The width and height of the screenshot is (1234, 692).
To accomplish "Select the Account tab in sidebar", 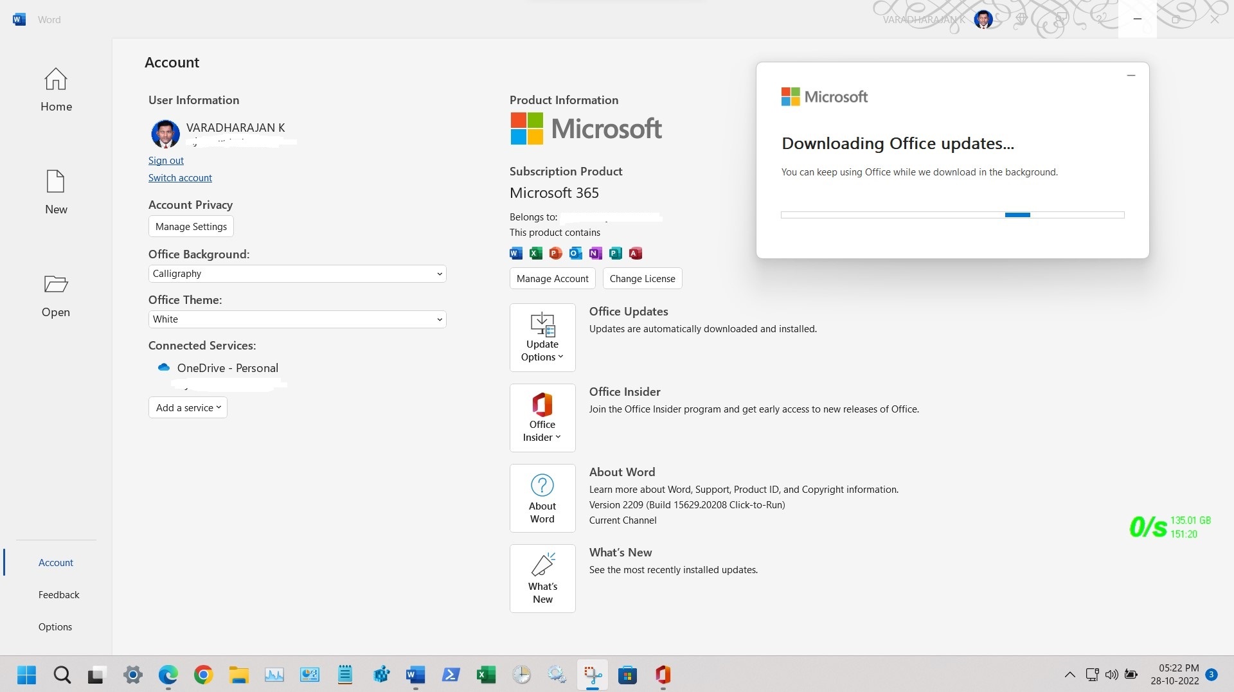I will coord(56,562).
